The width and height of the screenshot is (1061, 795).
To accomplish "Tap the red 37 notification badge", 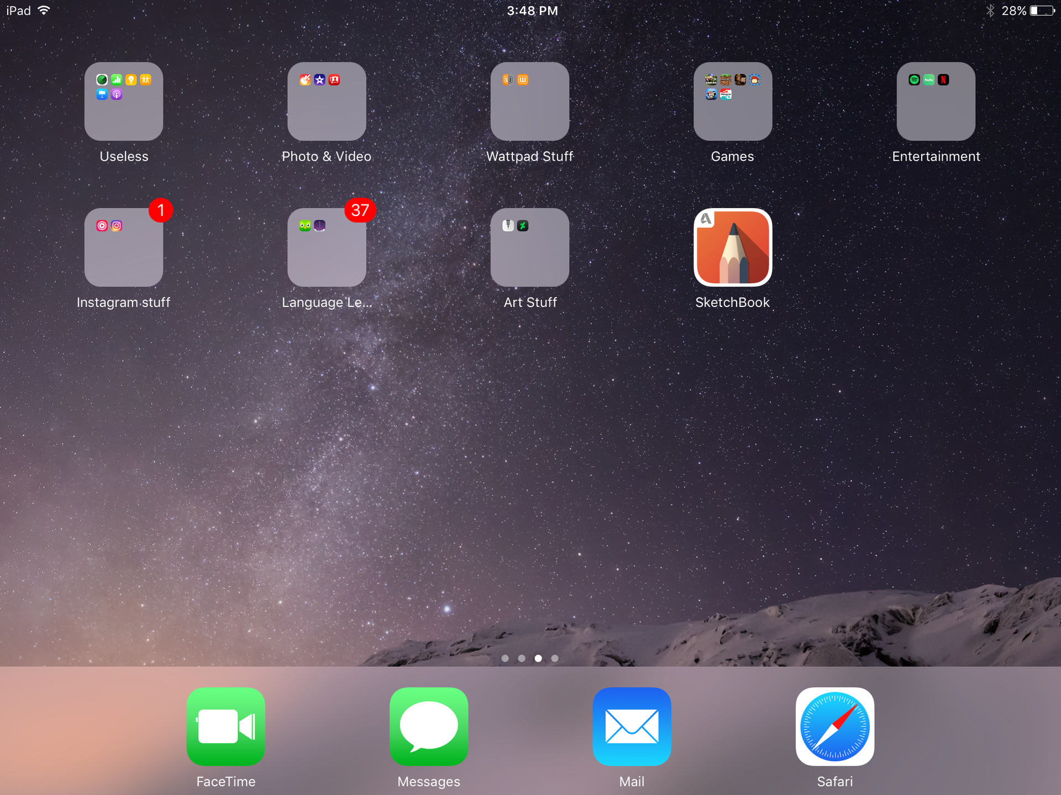I will click(360, 210).
